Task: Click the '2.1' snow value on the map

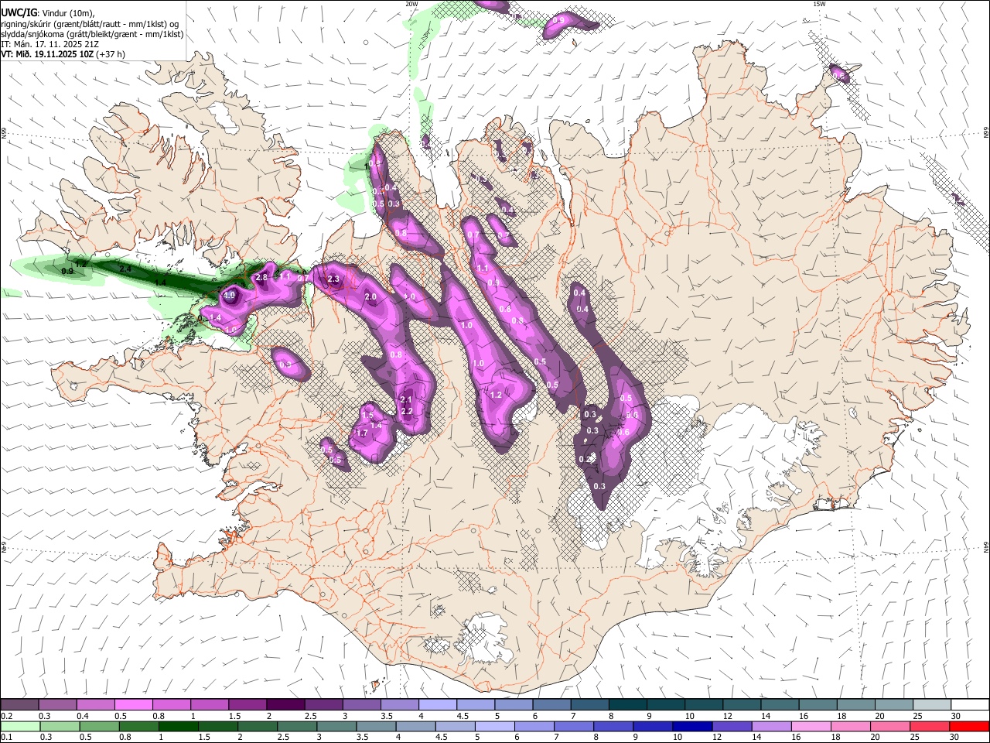Action: pyautogui.click(x=406, y=399)
